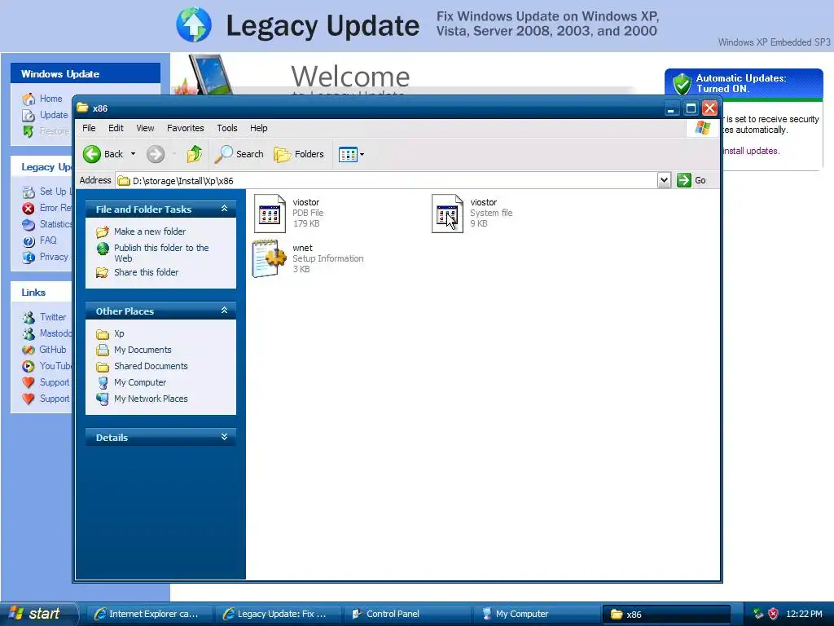Screen dimensions: 834x626
Task: Switch to Legacy Update taskbar button
Action: pos(279,615)
